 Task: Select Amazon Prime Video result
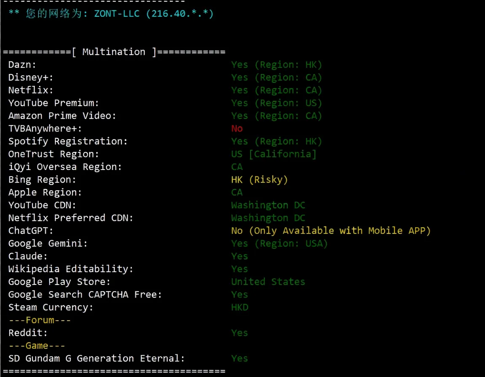tap(276, 115)
